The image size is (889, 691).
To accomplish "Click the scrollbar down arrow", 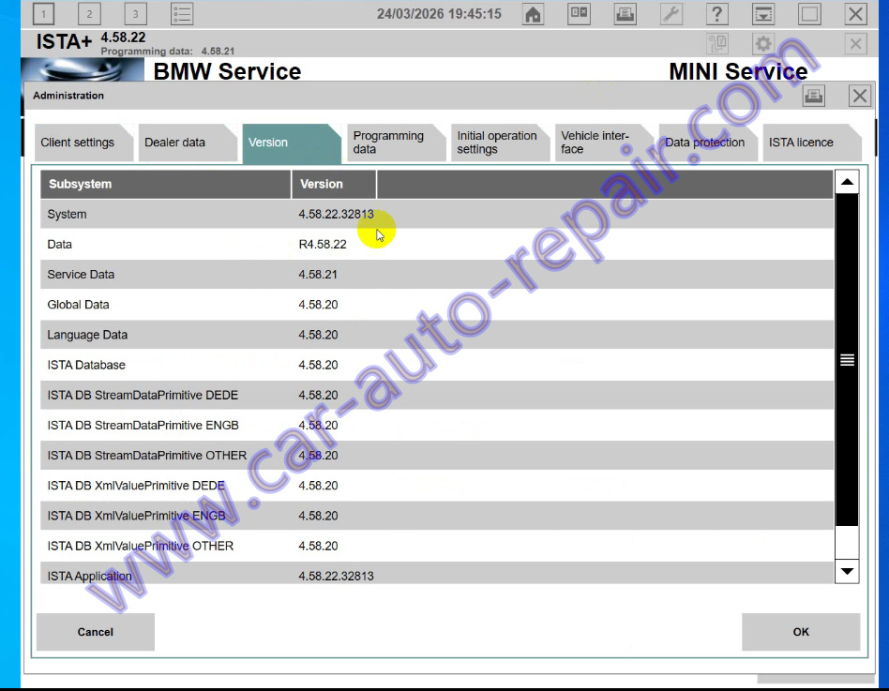I will tap(847, 571).
